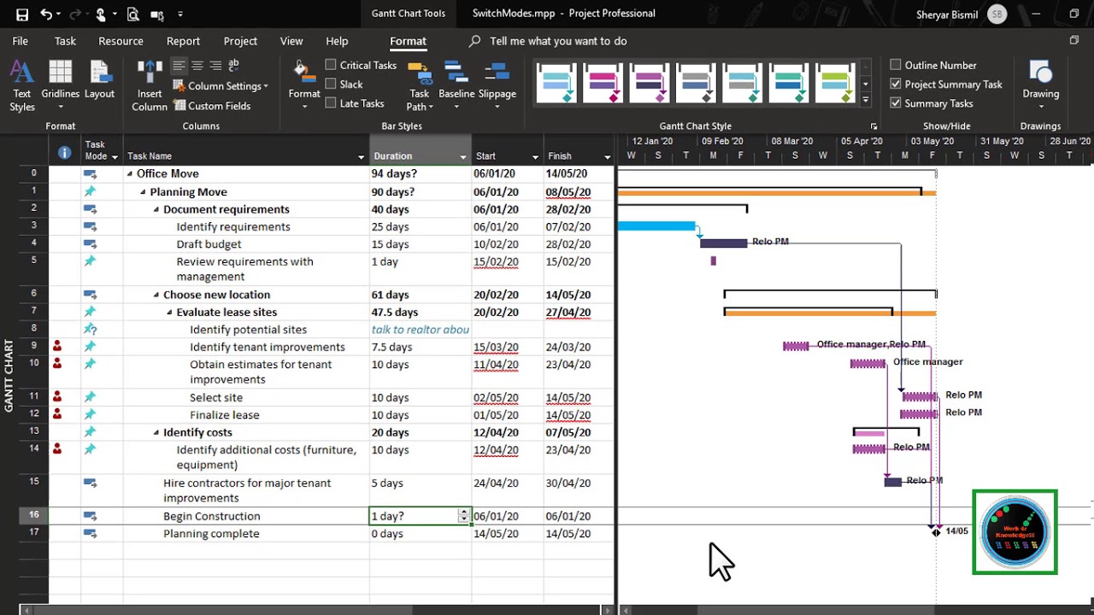Select row 7 header number
The height and width of the screenshot is (615, 1094).
(x=33, y=311)
